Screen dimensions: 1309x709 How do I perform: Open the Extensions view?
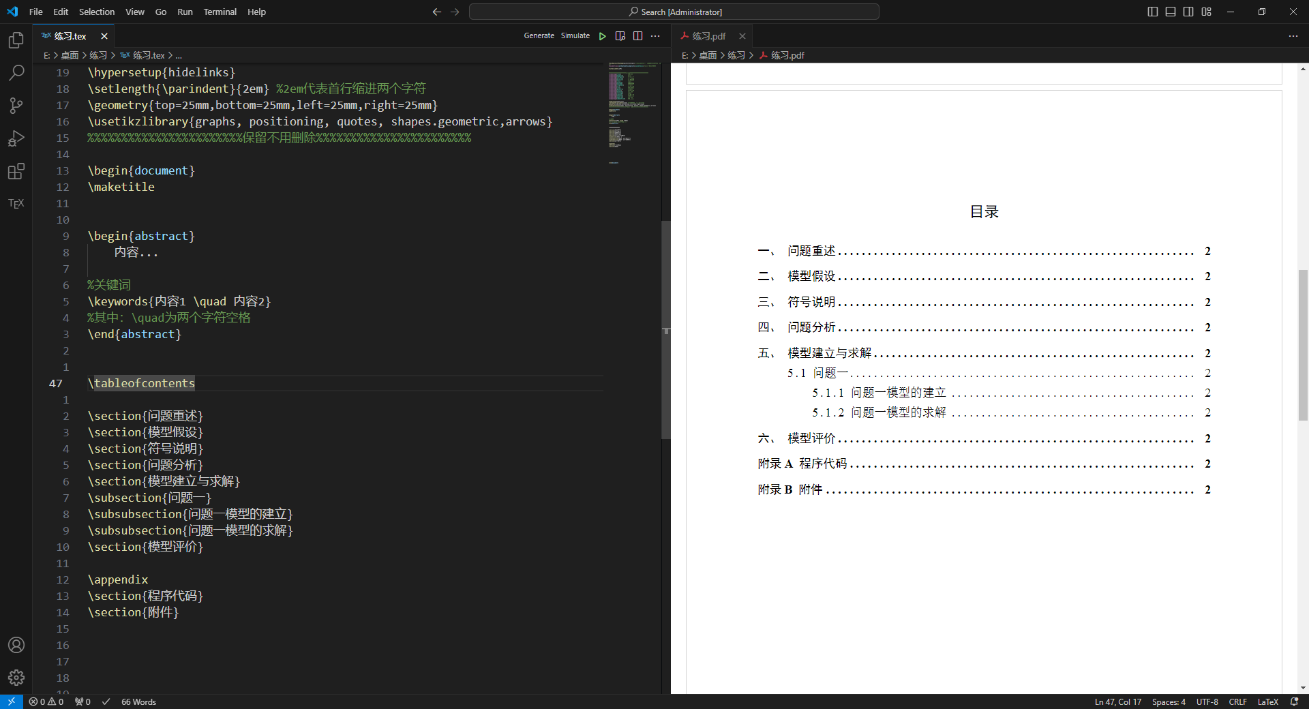pyautogui.click(x=16, y=171)
